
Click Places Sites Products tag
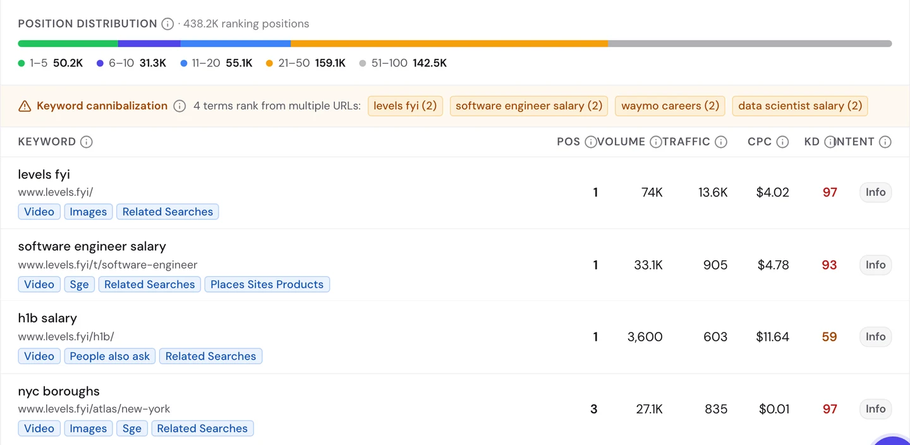[x=267, y=284]
